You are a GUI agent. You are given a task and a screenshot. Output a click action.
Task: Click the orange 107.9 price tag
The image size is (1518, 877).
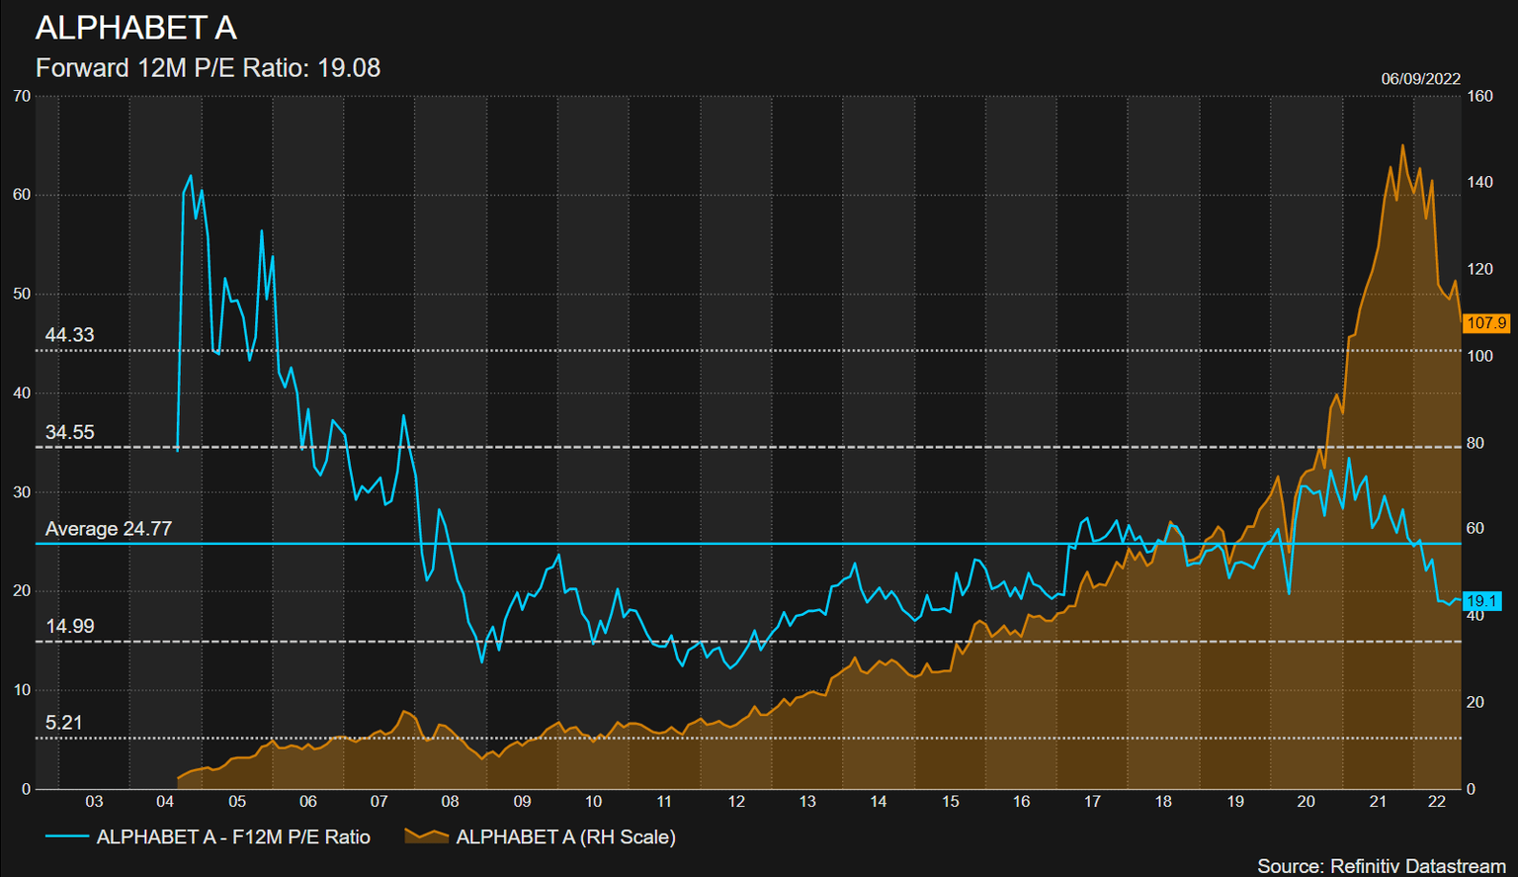click(1485, 323)
